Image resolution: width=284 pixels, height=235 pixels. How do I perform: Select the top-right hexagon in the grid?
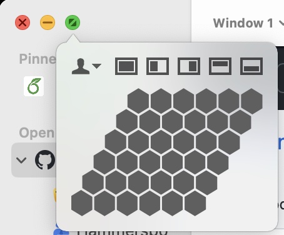[x=252, y=101]
